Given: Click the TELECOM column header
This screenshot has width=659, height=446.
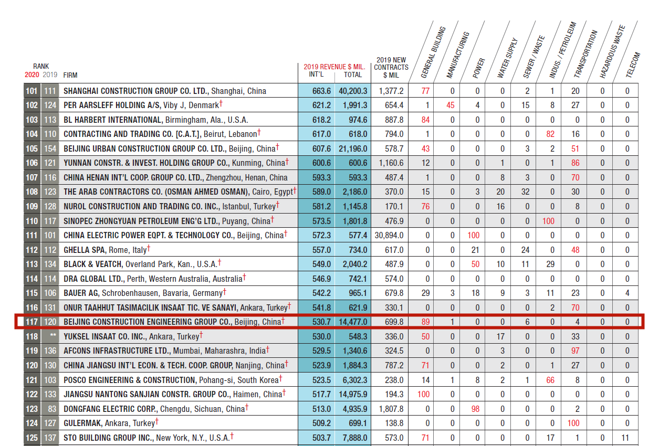Looking at the screenshot, I should tap(633, 65).
